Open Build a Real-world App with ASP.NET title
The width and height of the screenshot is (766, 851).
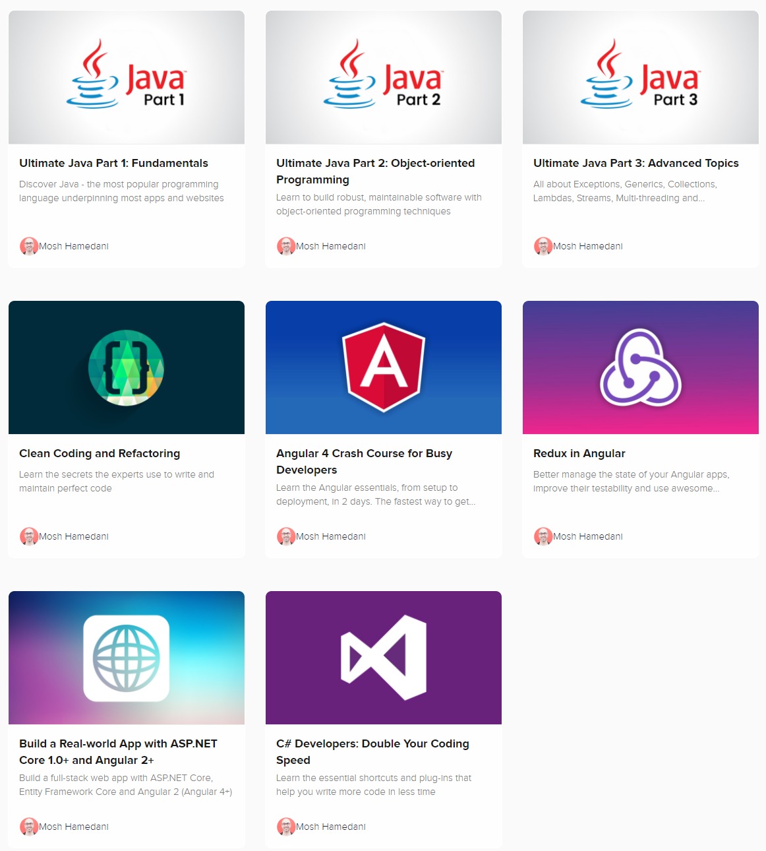119,752
